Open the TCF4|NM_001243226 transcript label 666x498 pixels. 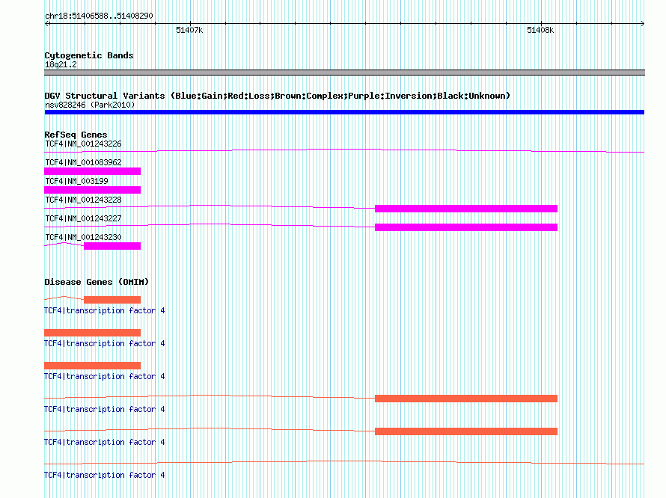point(83,144)
